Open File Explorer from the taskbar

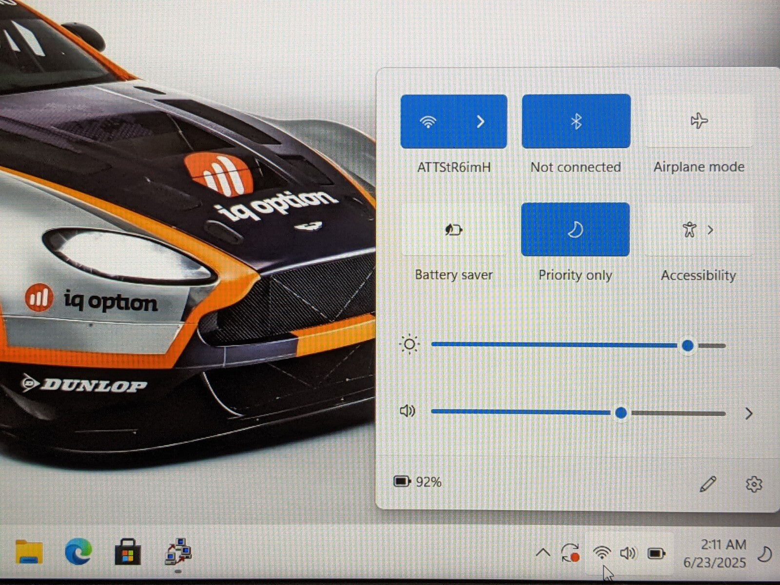click(29, 553)
